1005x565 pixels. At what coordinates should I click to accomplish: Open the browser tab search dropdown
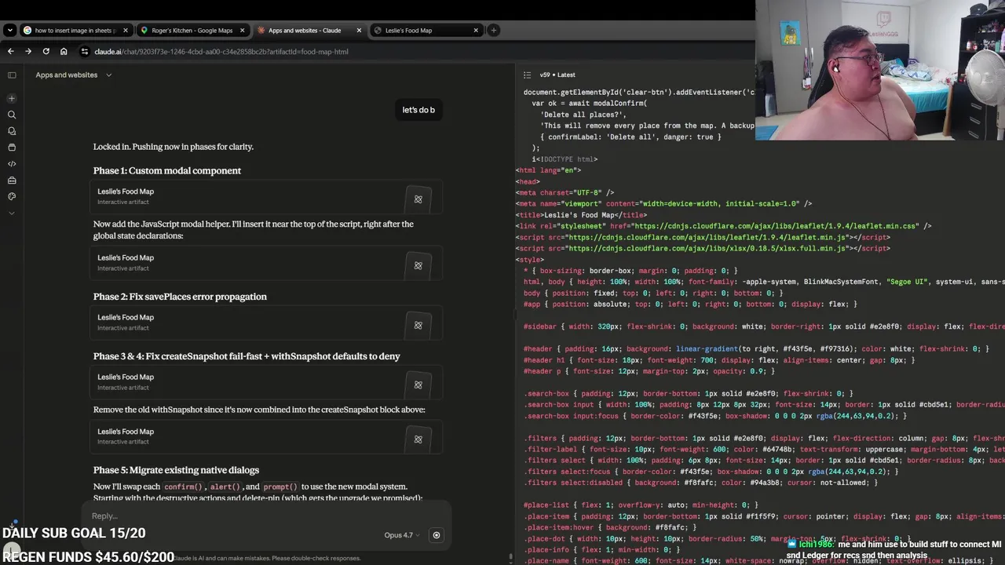point(9,31)
